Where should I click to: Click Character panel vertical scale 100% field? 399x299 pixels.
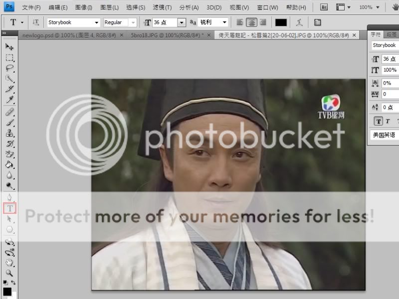point(390,70)
